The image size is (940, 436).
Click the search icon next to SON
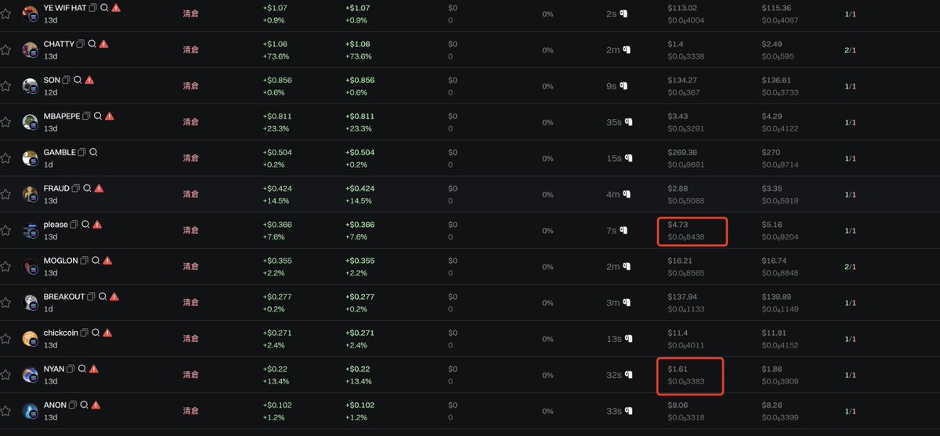click(78, 80)
